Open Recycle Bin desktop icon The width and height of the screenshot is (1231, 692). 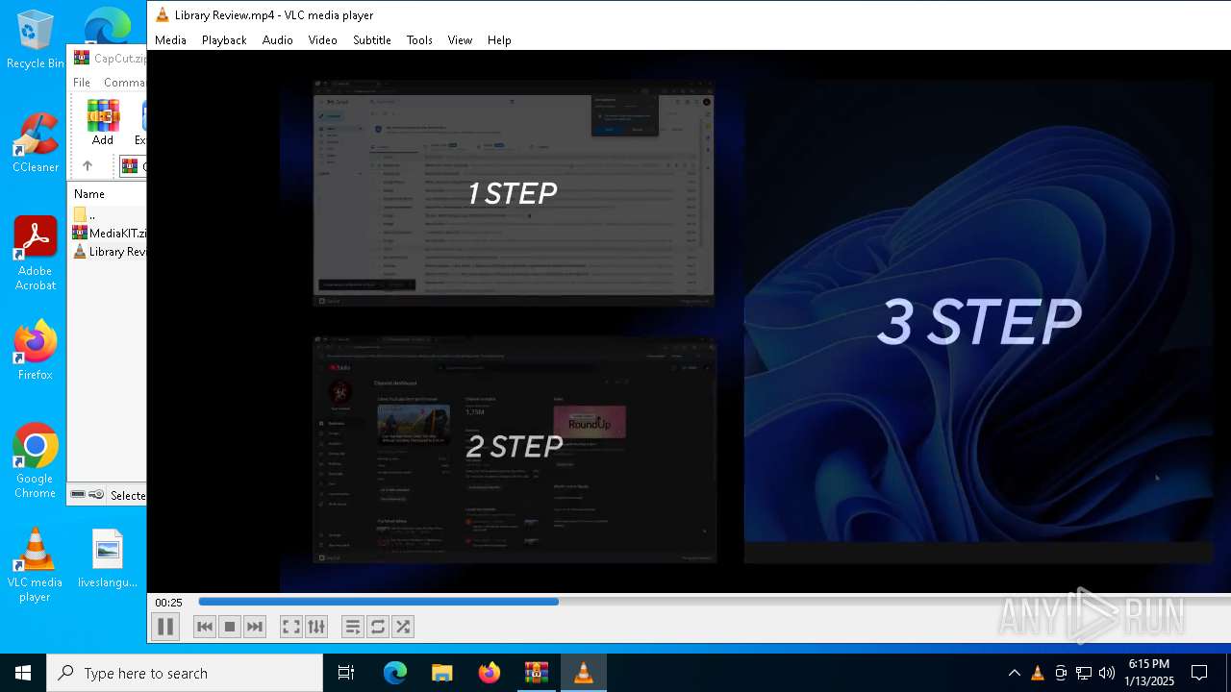click(36, 39)
